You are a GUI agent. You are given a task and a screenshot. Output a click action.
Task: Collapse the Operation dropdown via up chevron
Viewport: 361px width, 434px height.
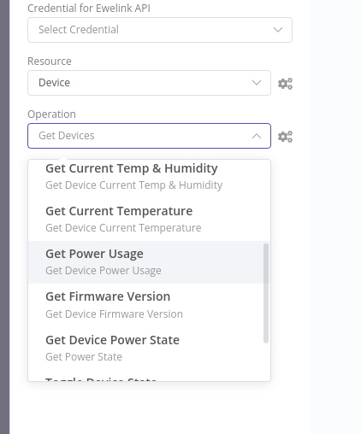257,136
